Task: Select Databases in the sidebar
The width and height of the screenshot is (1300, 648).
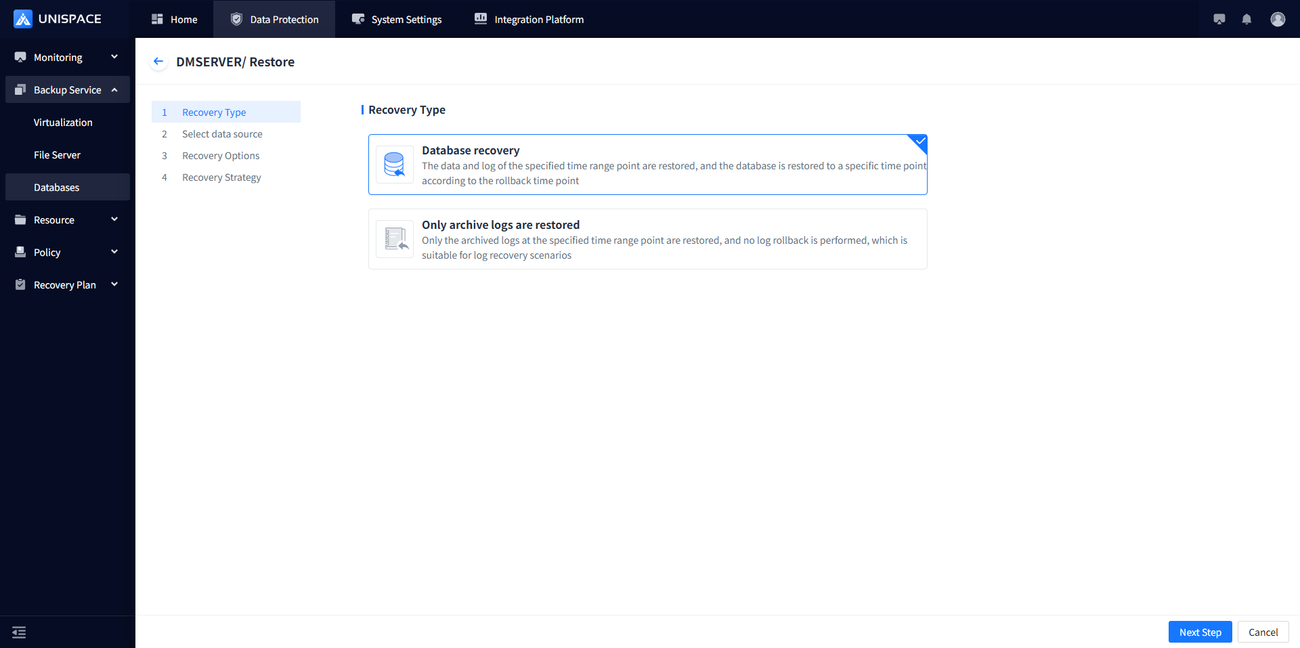Action: click(68, 187)
